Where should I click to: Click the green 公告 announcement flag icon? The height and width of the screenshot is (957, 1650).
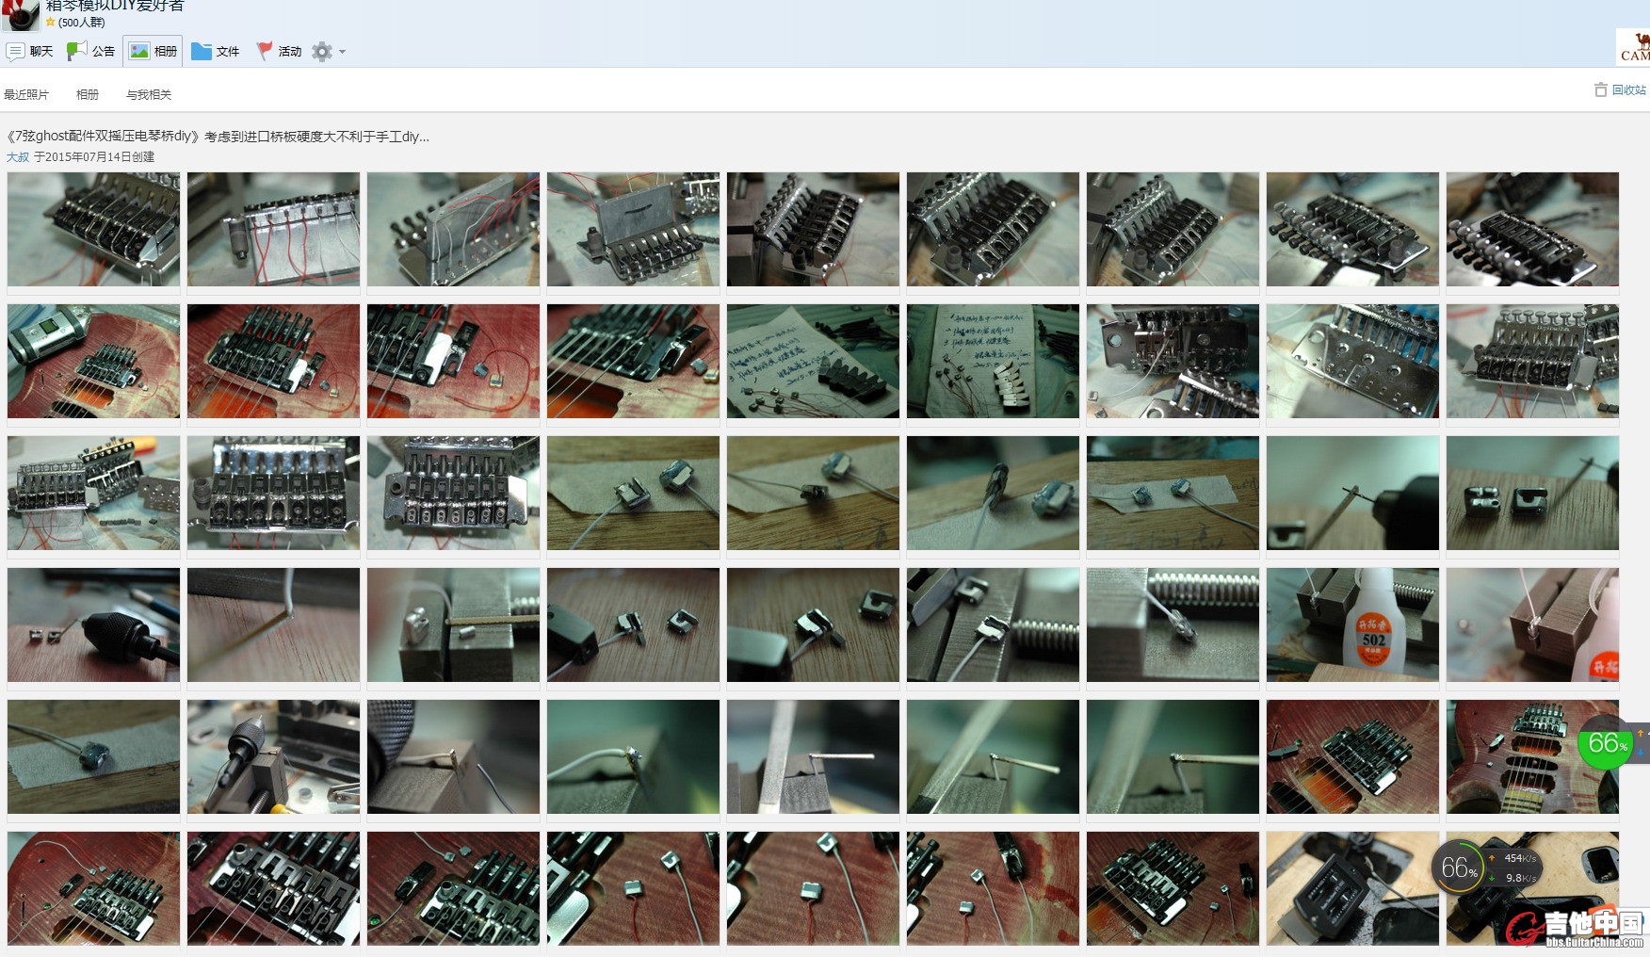tap(76, 51)
